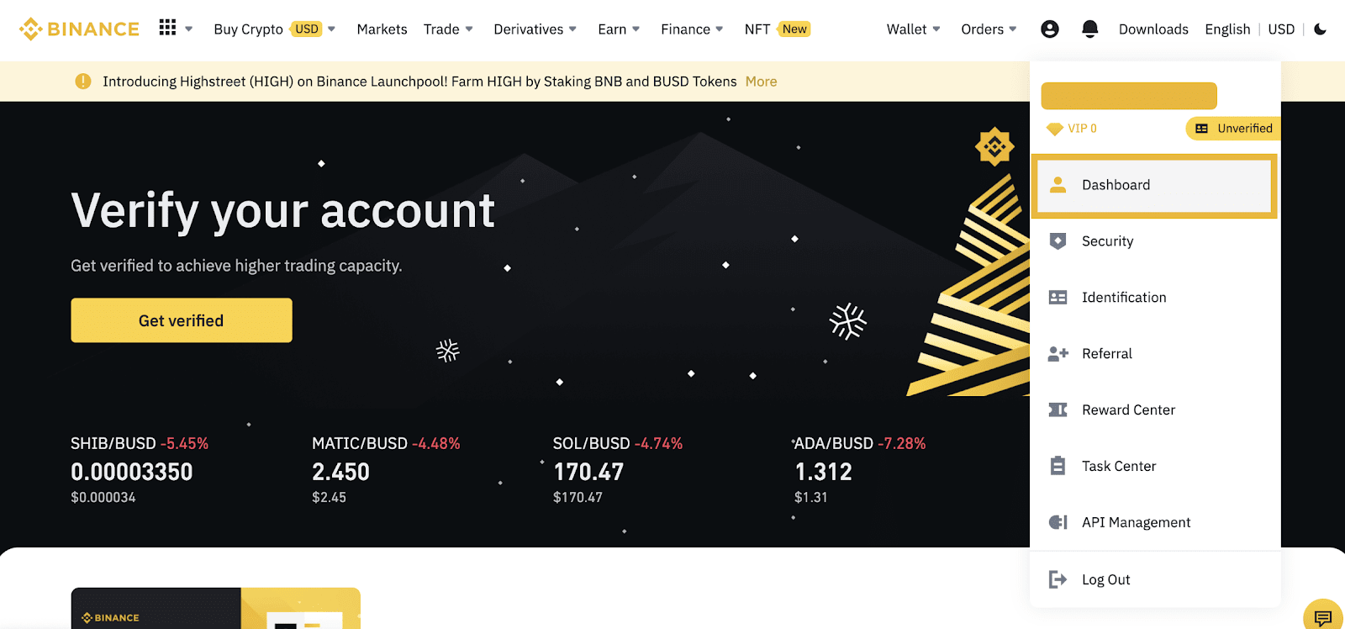Expand the Orders dropdown
Screen dimensions: 1345x629
(x=989, y=29)
